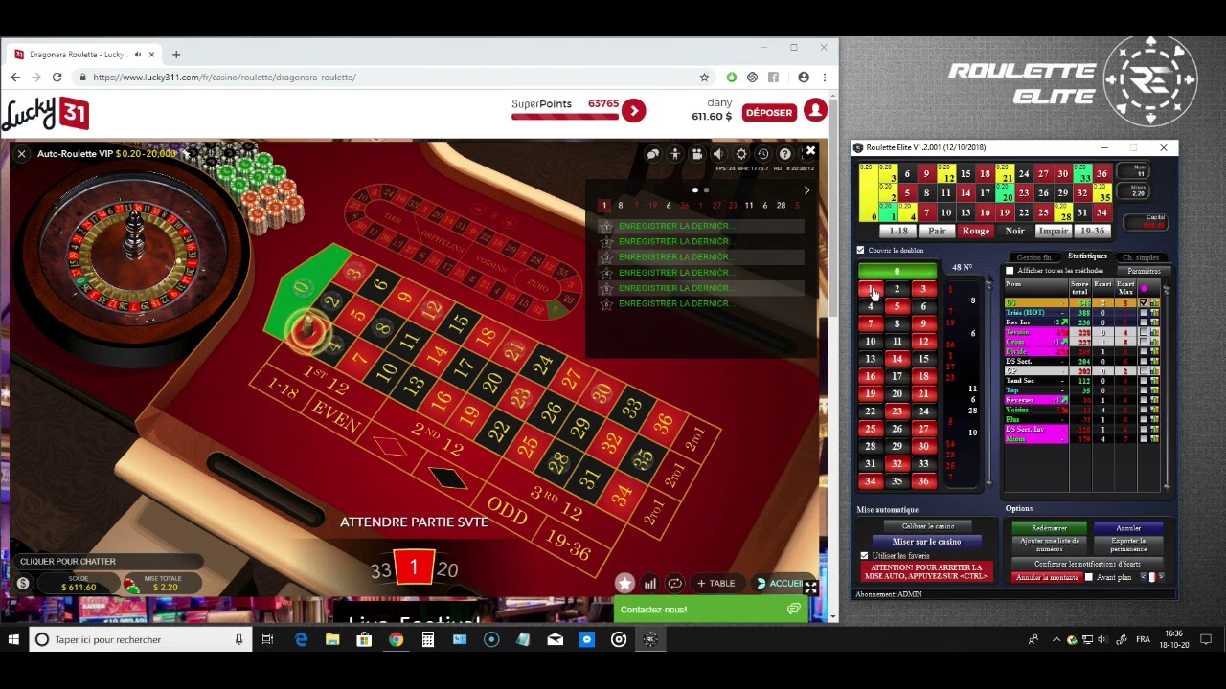The image size is (1226, 689).
Task: Click the statistics list vertical scrollbar
Action: 1167,386
